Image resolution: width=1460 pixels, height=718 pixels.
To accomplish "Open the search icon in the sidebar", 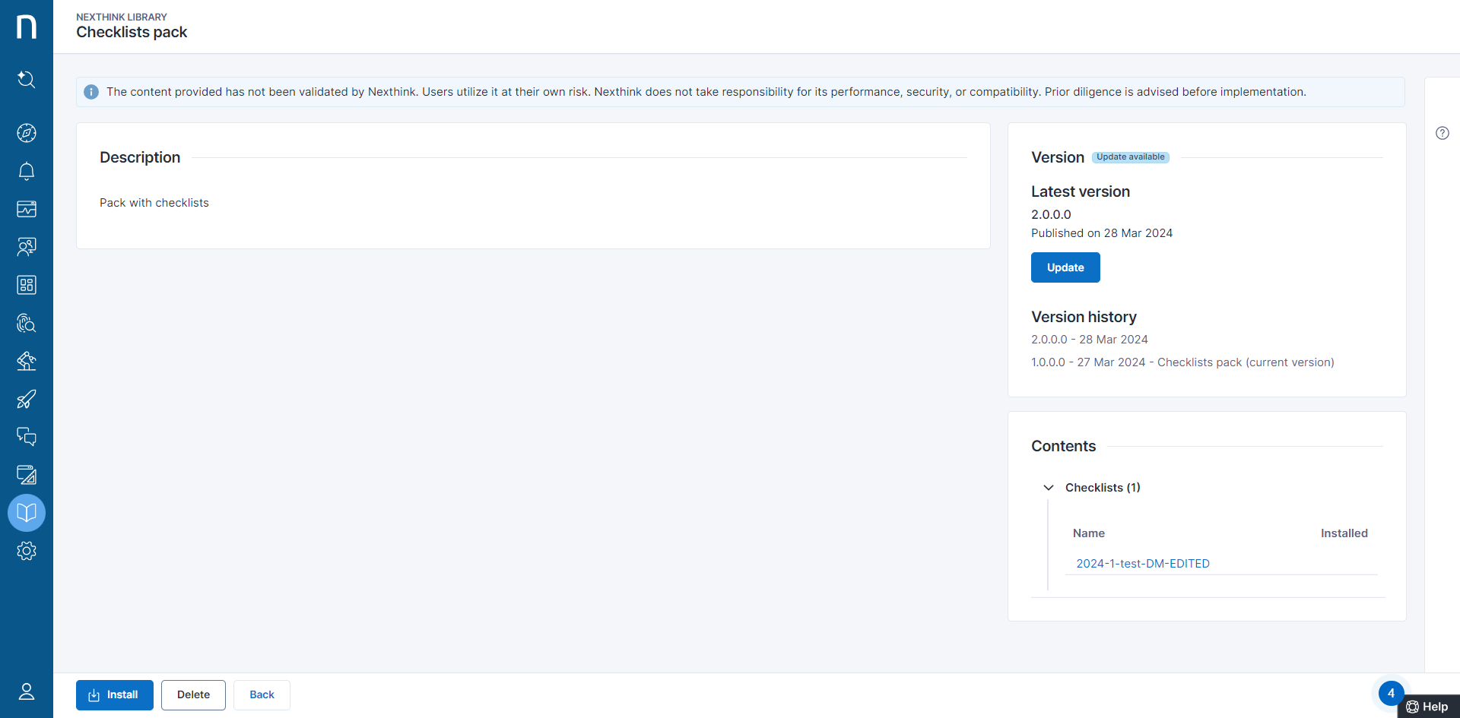I will click(27, 79).
